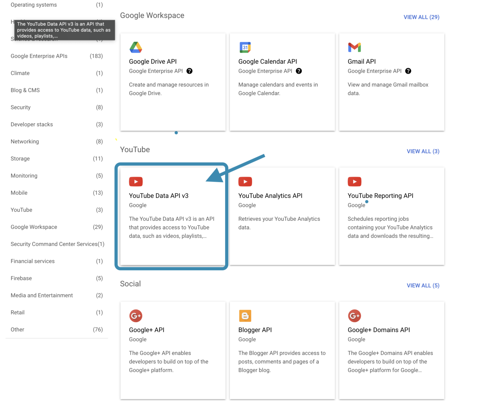Click the YouTube Reporting API play icon
The image size is (490, 403).
[x=354, y=182]
